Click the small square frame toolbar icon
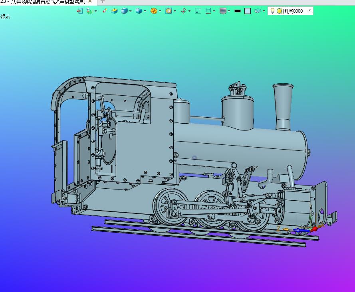The width and height of the screenshot is (355, 292). coord(198,11)
